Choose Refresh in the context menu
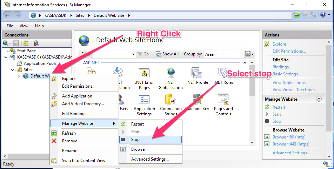Screen dimensions: 334x169 pyautogui.click(x=84, y=133)
